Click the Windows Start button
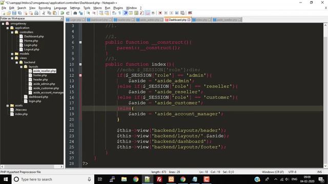Screen dimensions: 328x184 pos(6,179)
